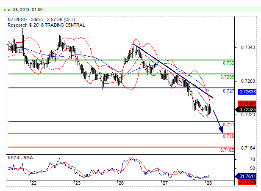Click the axis value 0.7343
Viewport: 261px width, 191px height.
pos(248,47)
